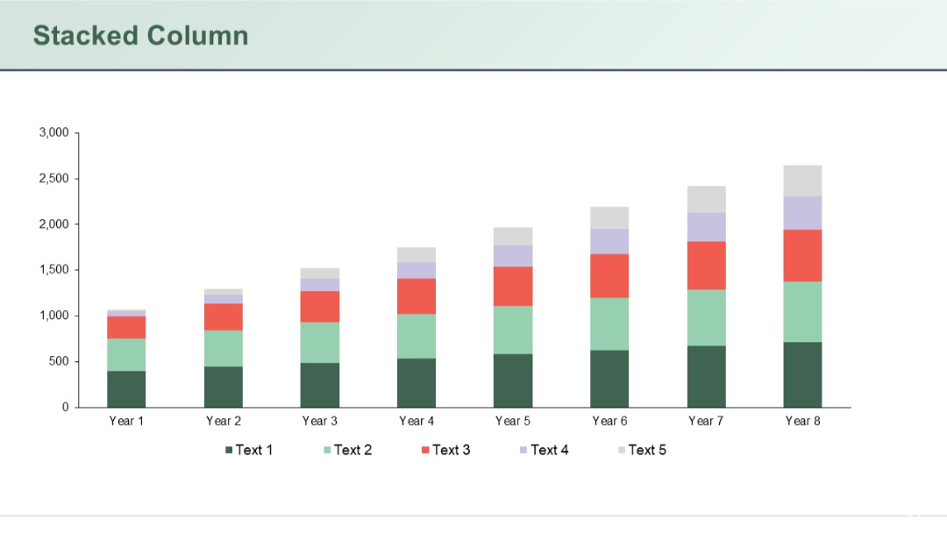Click the Text 2 legend label
Image resolution: width=947 pixels, height=533 pixels.
tap(352, 450)
